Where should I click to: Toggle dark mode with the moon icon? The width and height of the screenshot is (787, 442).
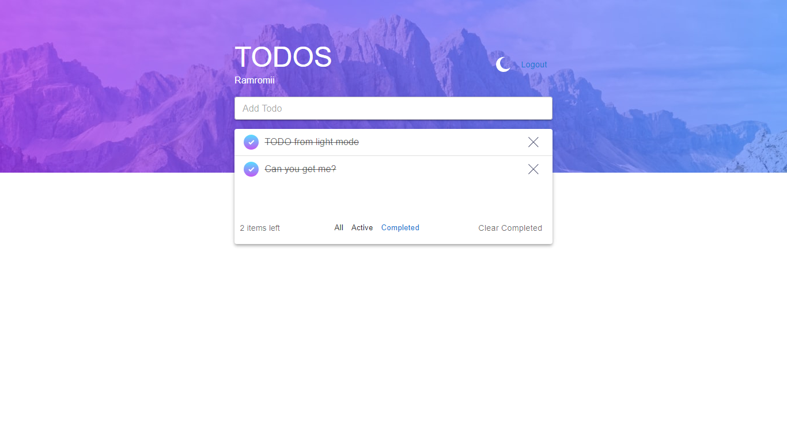coord(504,64)
